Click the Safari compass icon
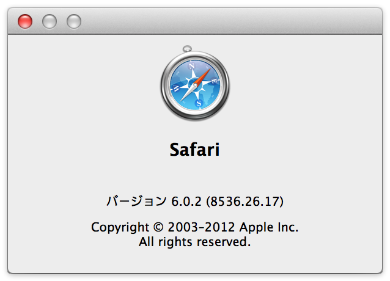390x281 pixels. tap(195, 84)
